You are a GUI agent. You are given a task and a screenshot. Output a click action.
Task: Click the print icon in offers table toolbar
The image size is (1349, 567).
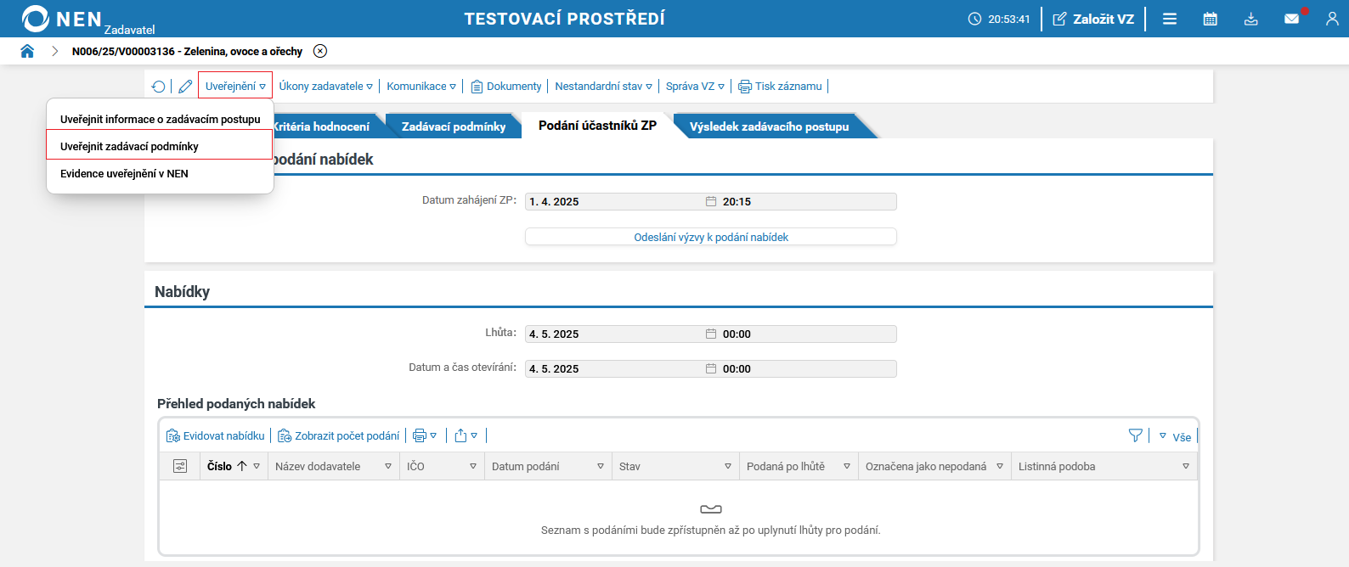420,435
